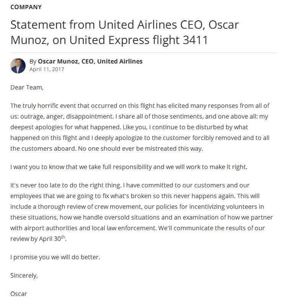This screenshot has height=304, width=281.
Task: Click the "April 30th" deadline text
Action: [x=52, y=239]
